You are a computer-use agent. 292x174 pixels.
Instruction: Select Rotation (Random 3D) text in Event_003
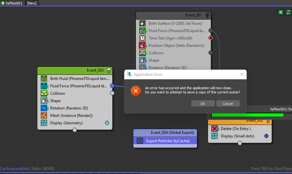[69, 108]
